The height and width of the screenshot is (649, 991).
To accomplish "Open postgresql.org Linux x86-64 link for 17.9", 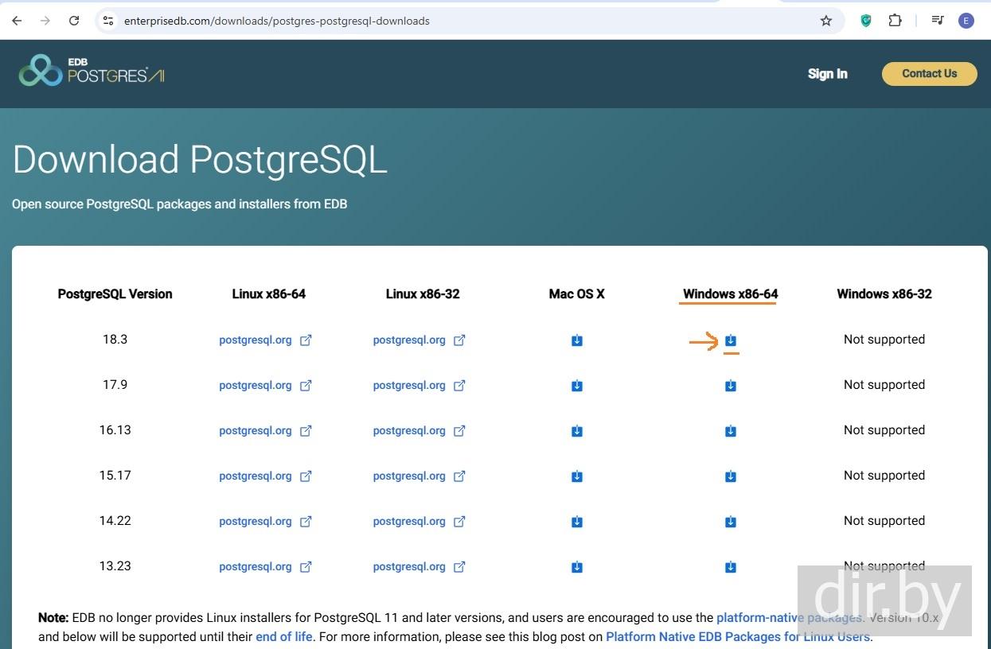I will (x=265, y=385).
